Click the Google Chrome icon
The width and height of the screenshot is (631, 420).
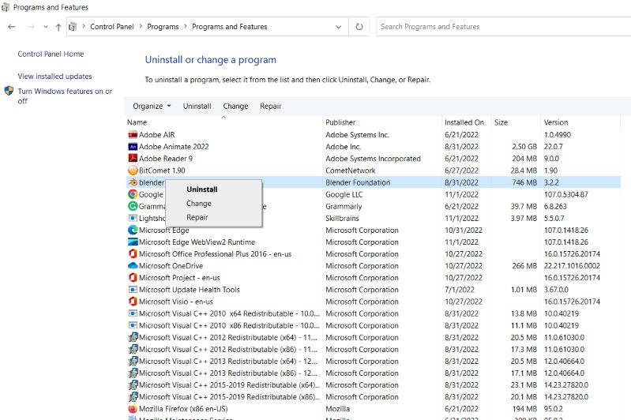click(x=133, y=194)
